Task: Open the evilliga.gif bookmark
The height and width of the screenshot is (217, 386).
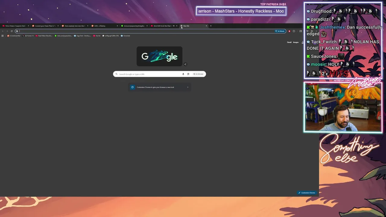Action: [x=111, y=36]
